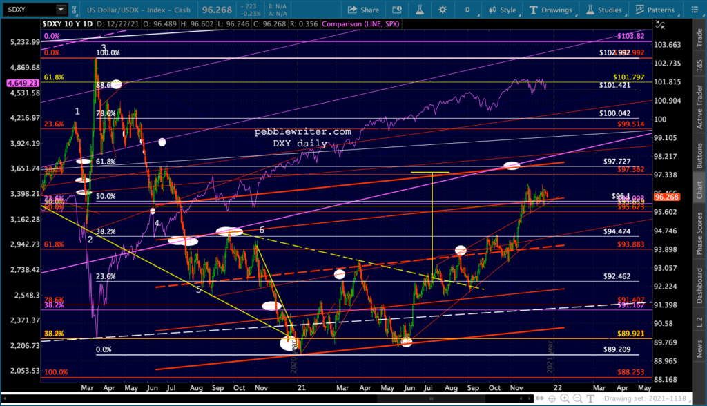Click the zoom out magnifier icon
Viewport: 707px width, 406px height.
578,399
